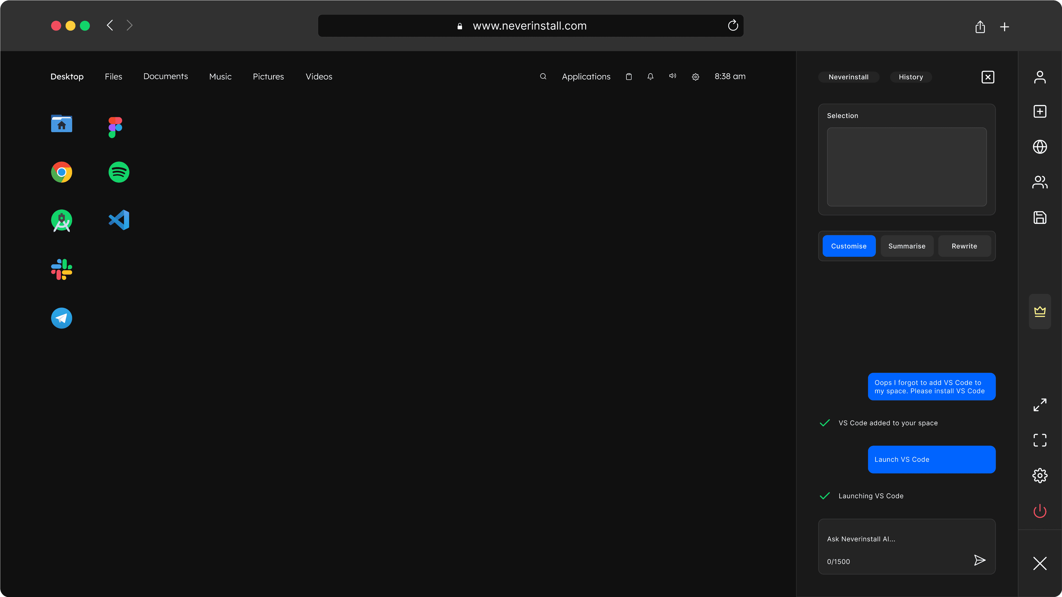Reload the page with the refresh icon
Image resolution: width=1062 pixels, height=597 pixels.
point(733,26)
